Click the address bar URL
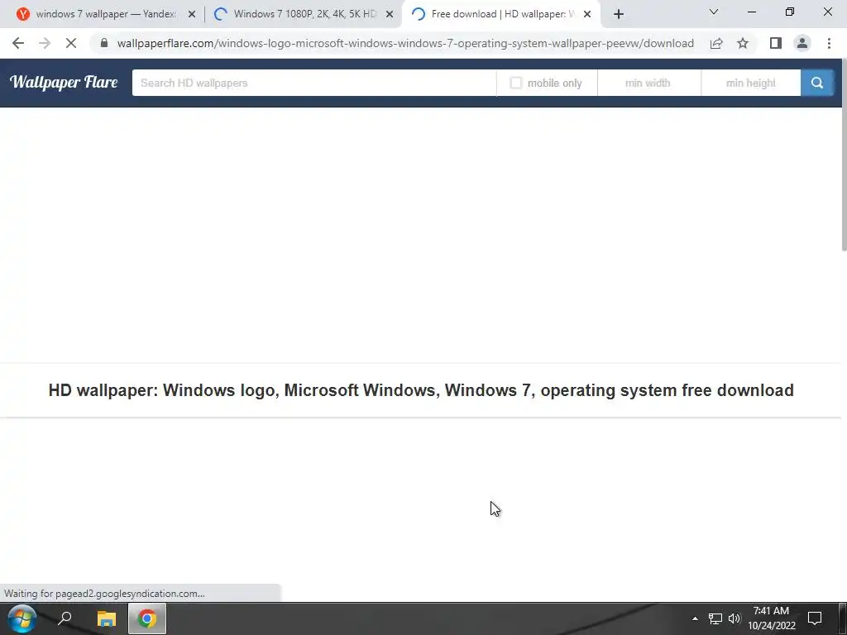The width and height of the screenshot is (847, 635). click(x=405, y=43)
